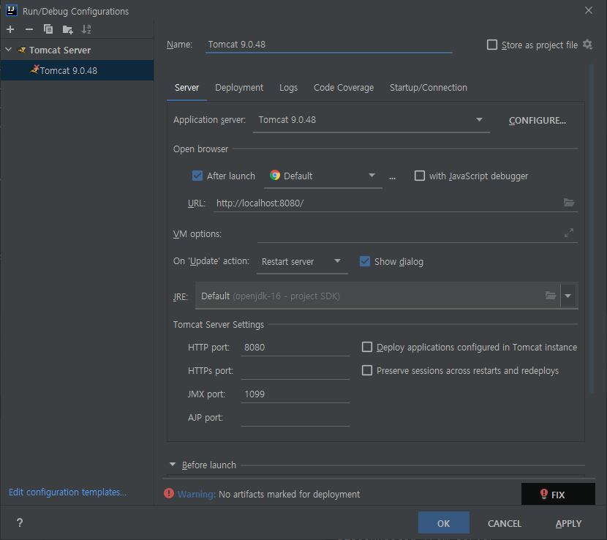The image size is (607, 540).
Task: Expand the VM options field
Action: point(569,233)
